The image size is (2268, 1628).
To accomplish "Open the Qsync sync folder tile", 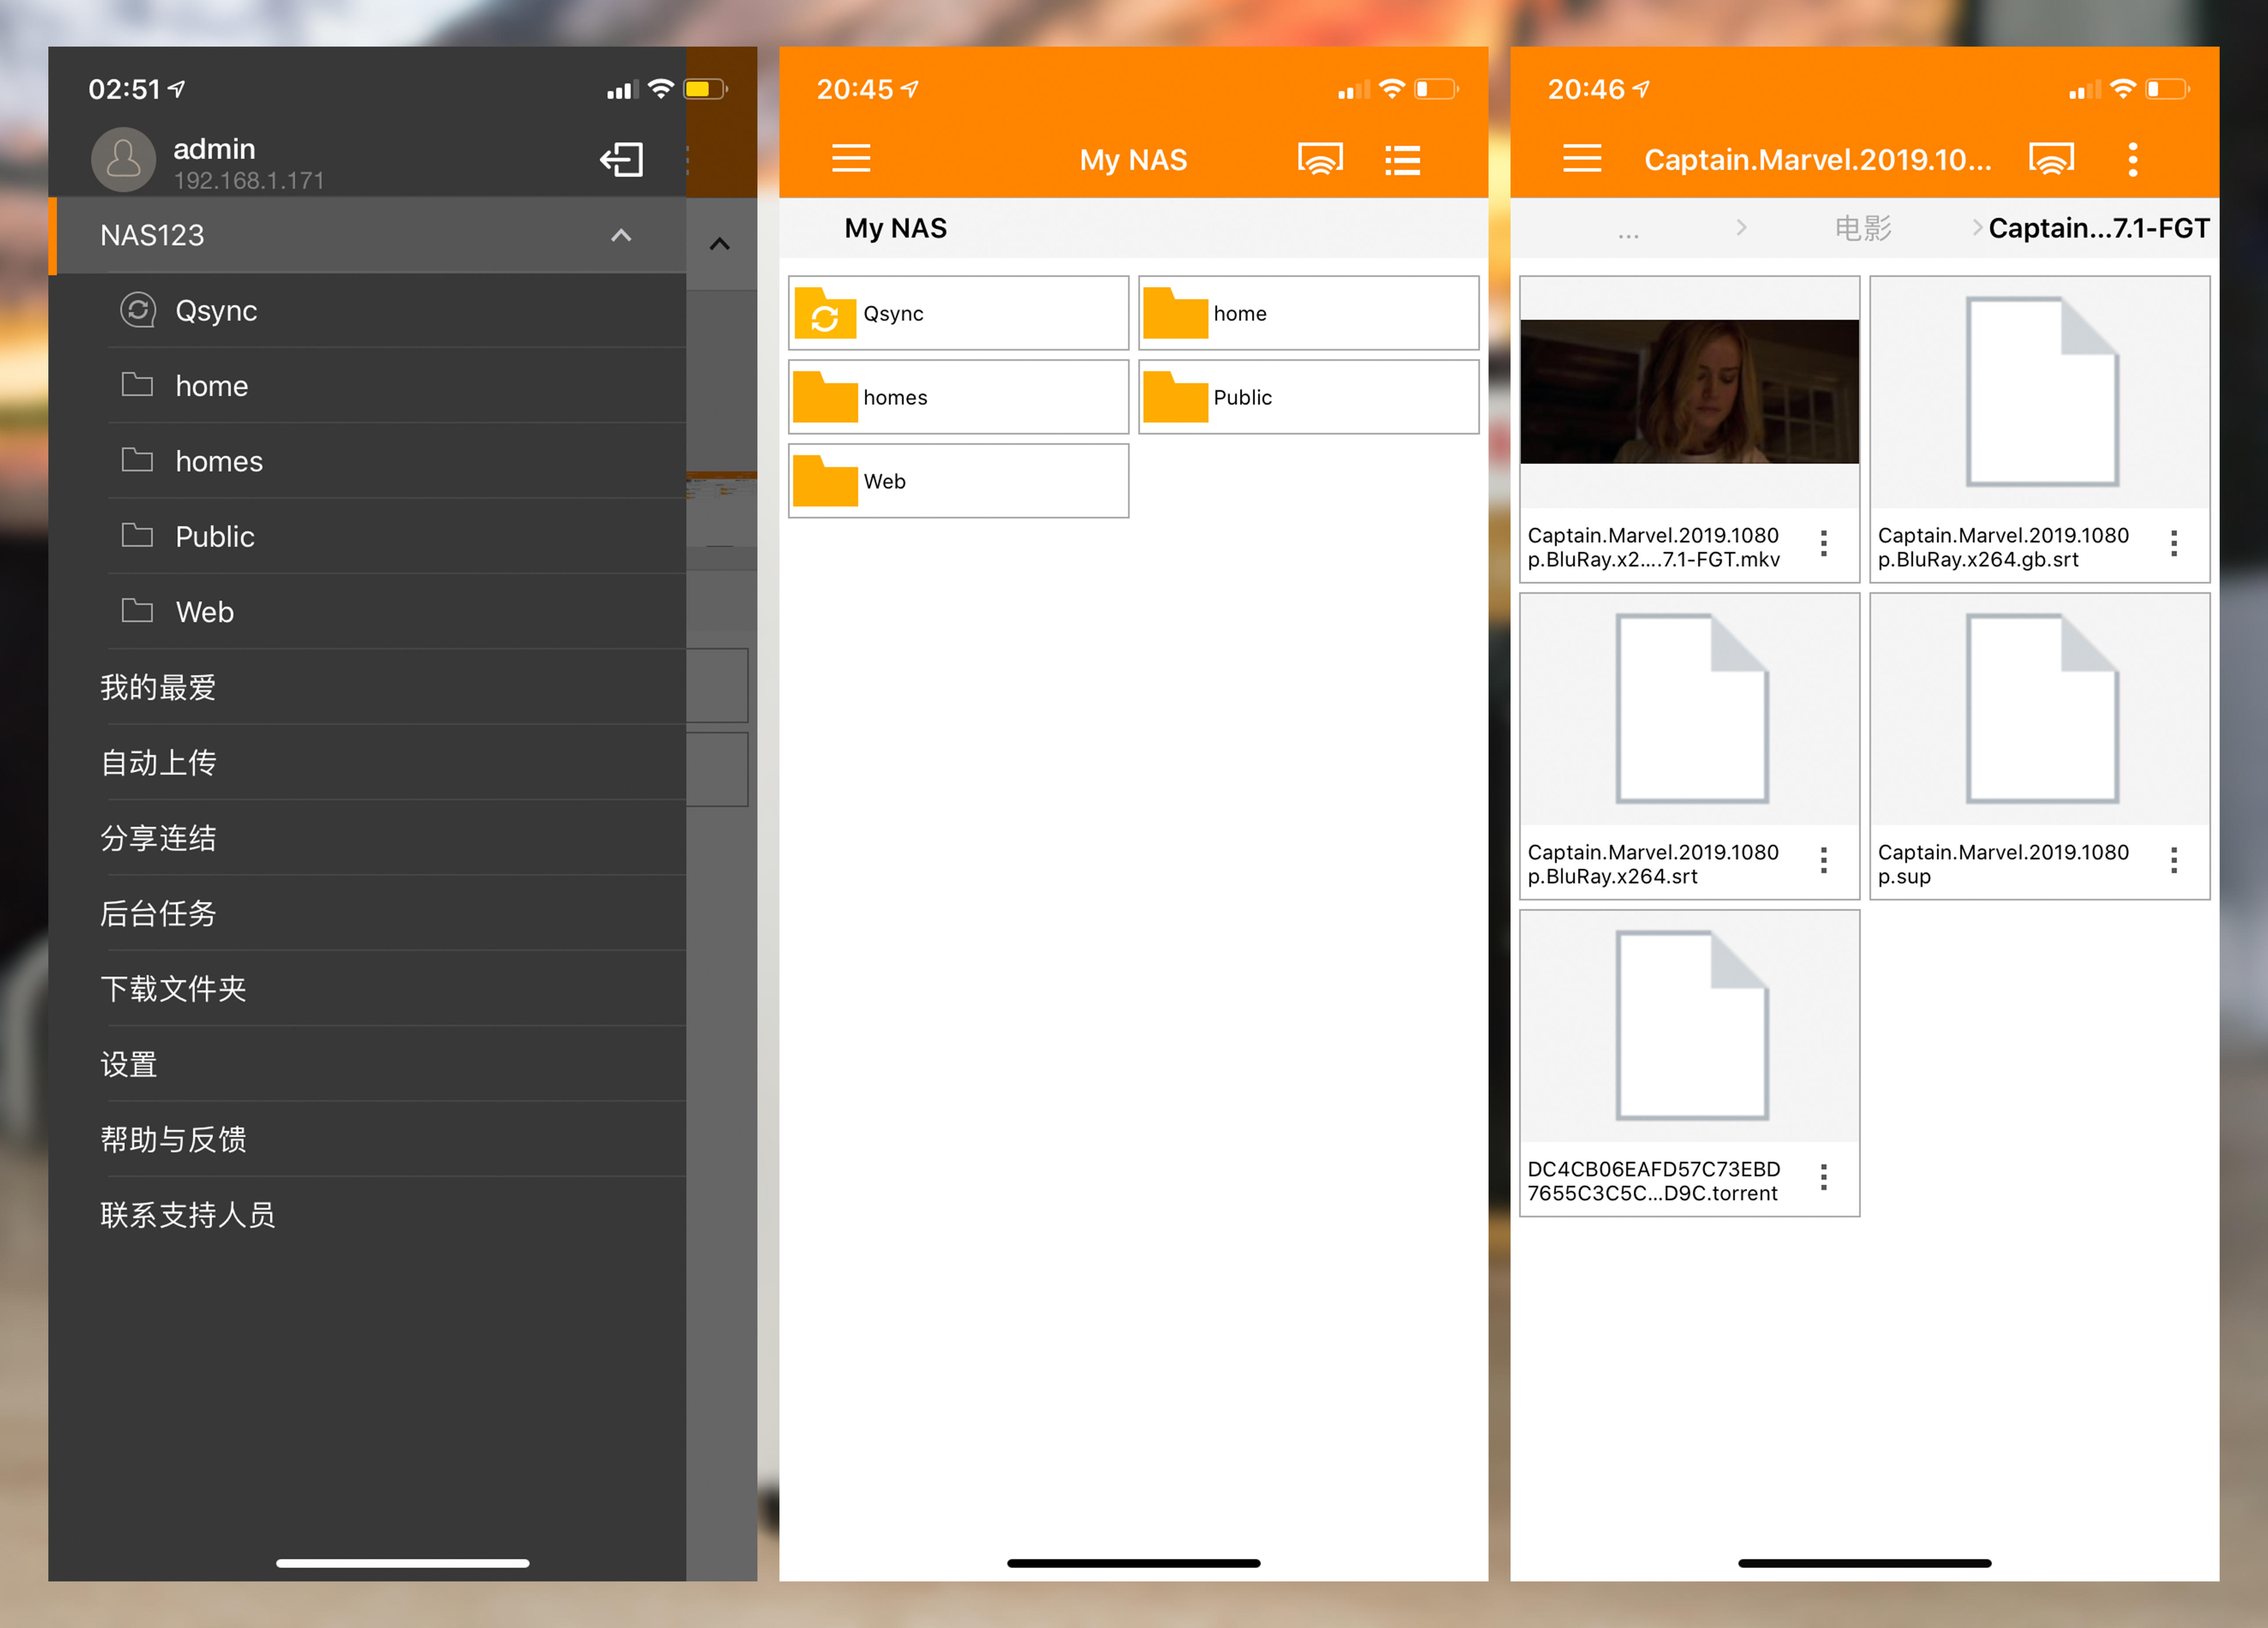I will tap(957, 313).
